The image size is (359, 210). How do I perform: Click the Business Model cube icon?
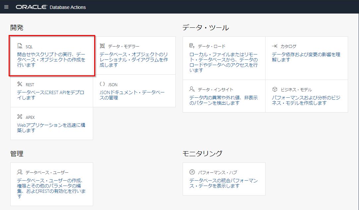point(275,89)
